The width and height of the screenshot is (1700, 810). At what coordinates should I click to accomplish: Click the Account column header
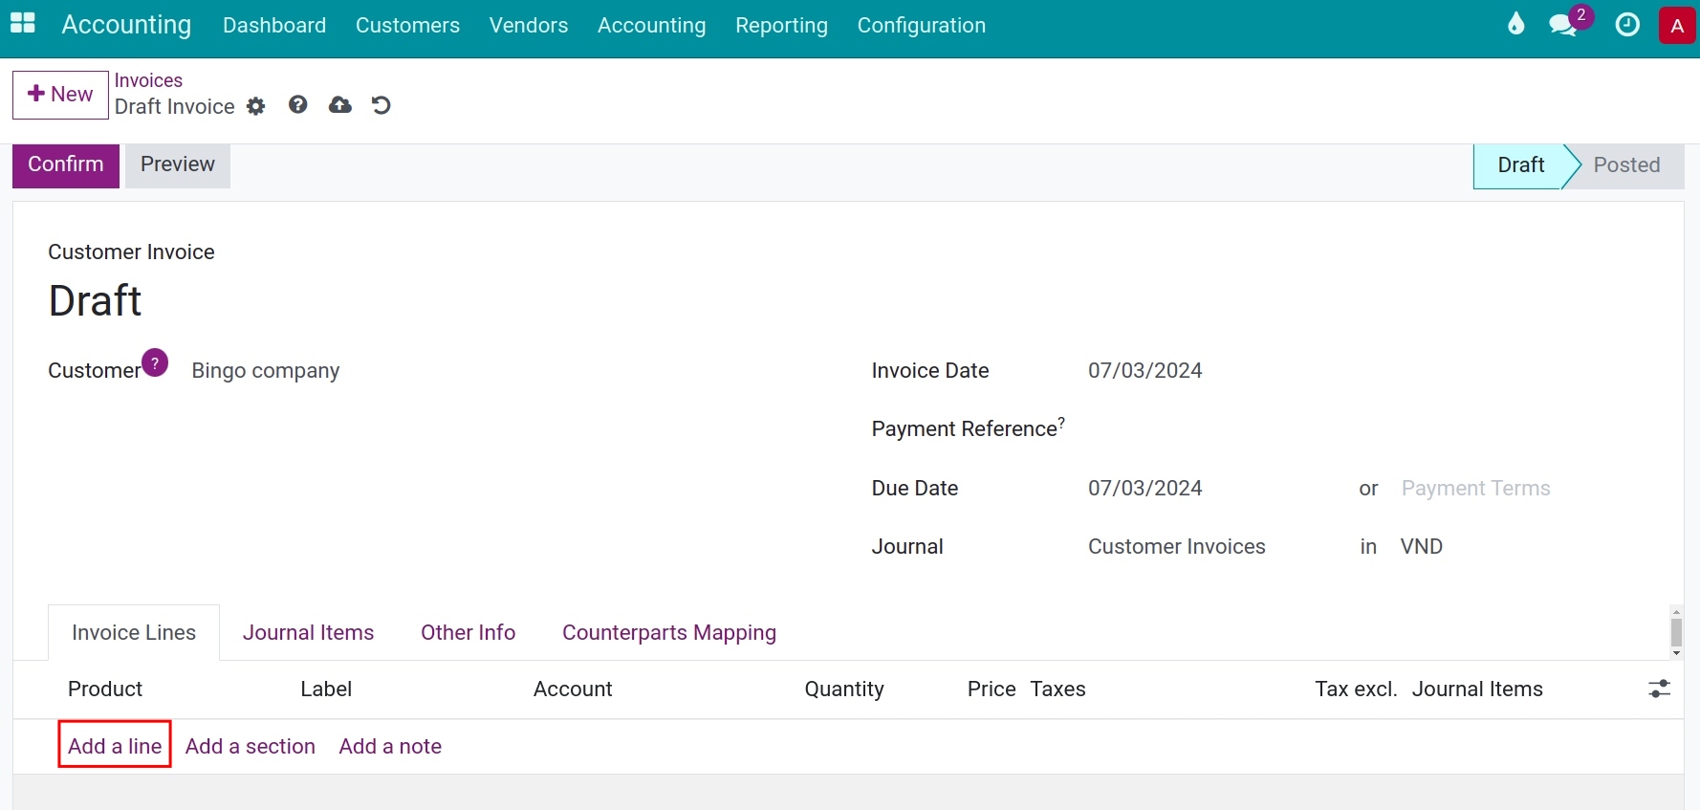click(x=573, y=690)
